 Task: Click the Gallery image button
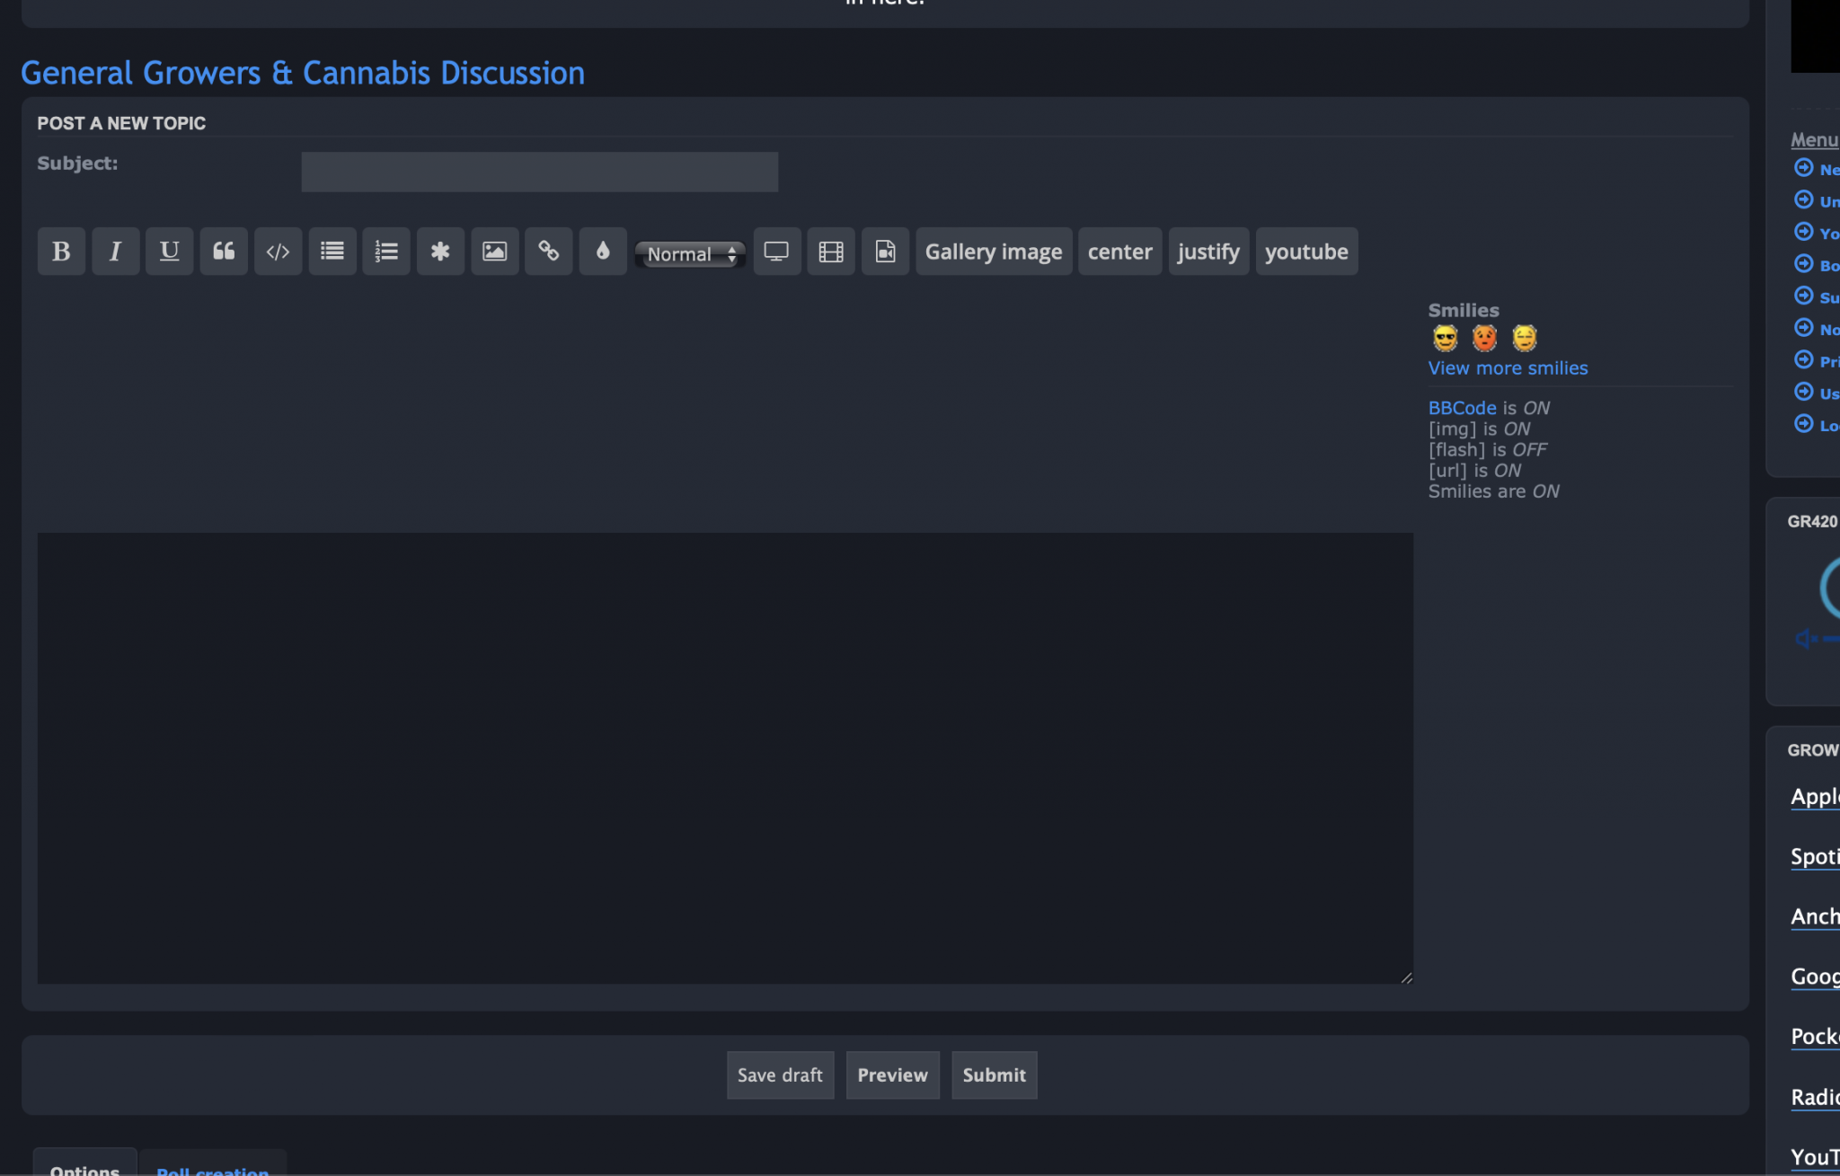click(x=994, y=252)
